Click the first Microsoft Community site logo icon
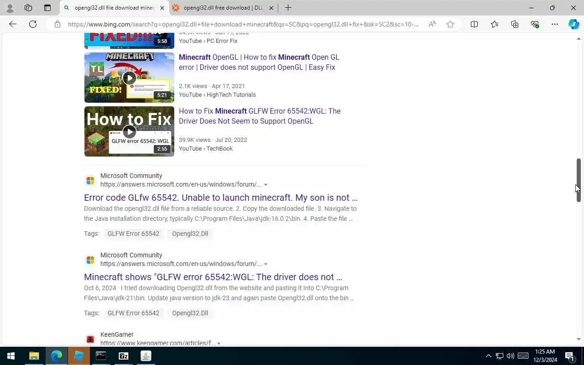584x365 pixels. (90, 180)
